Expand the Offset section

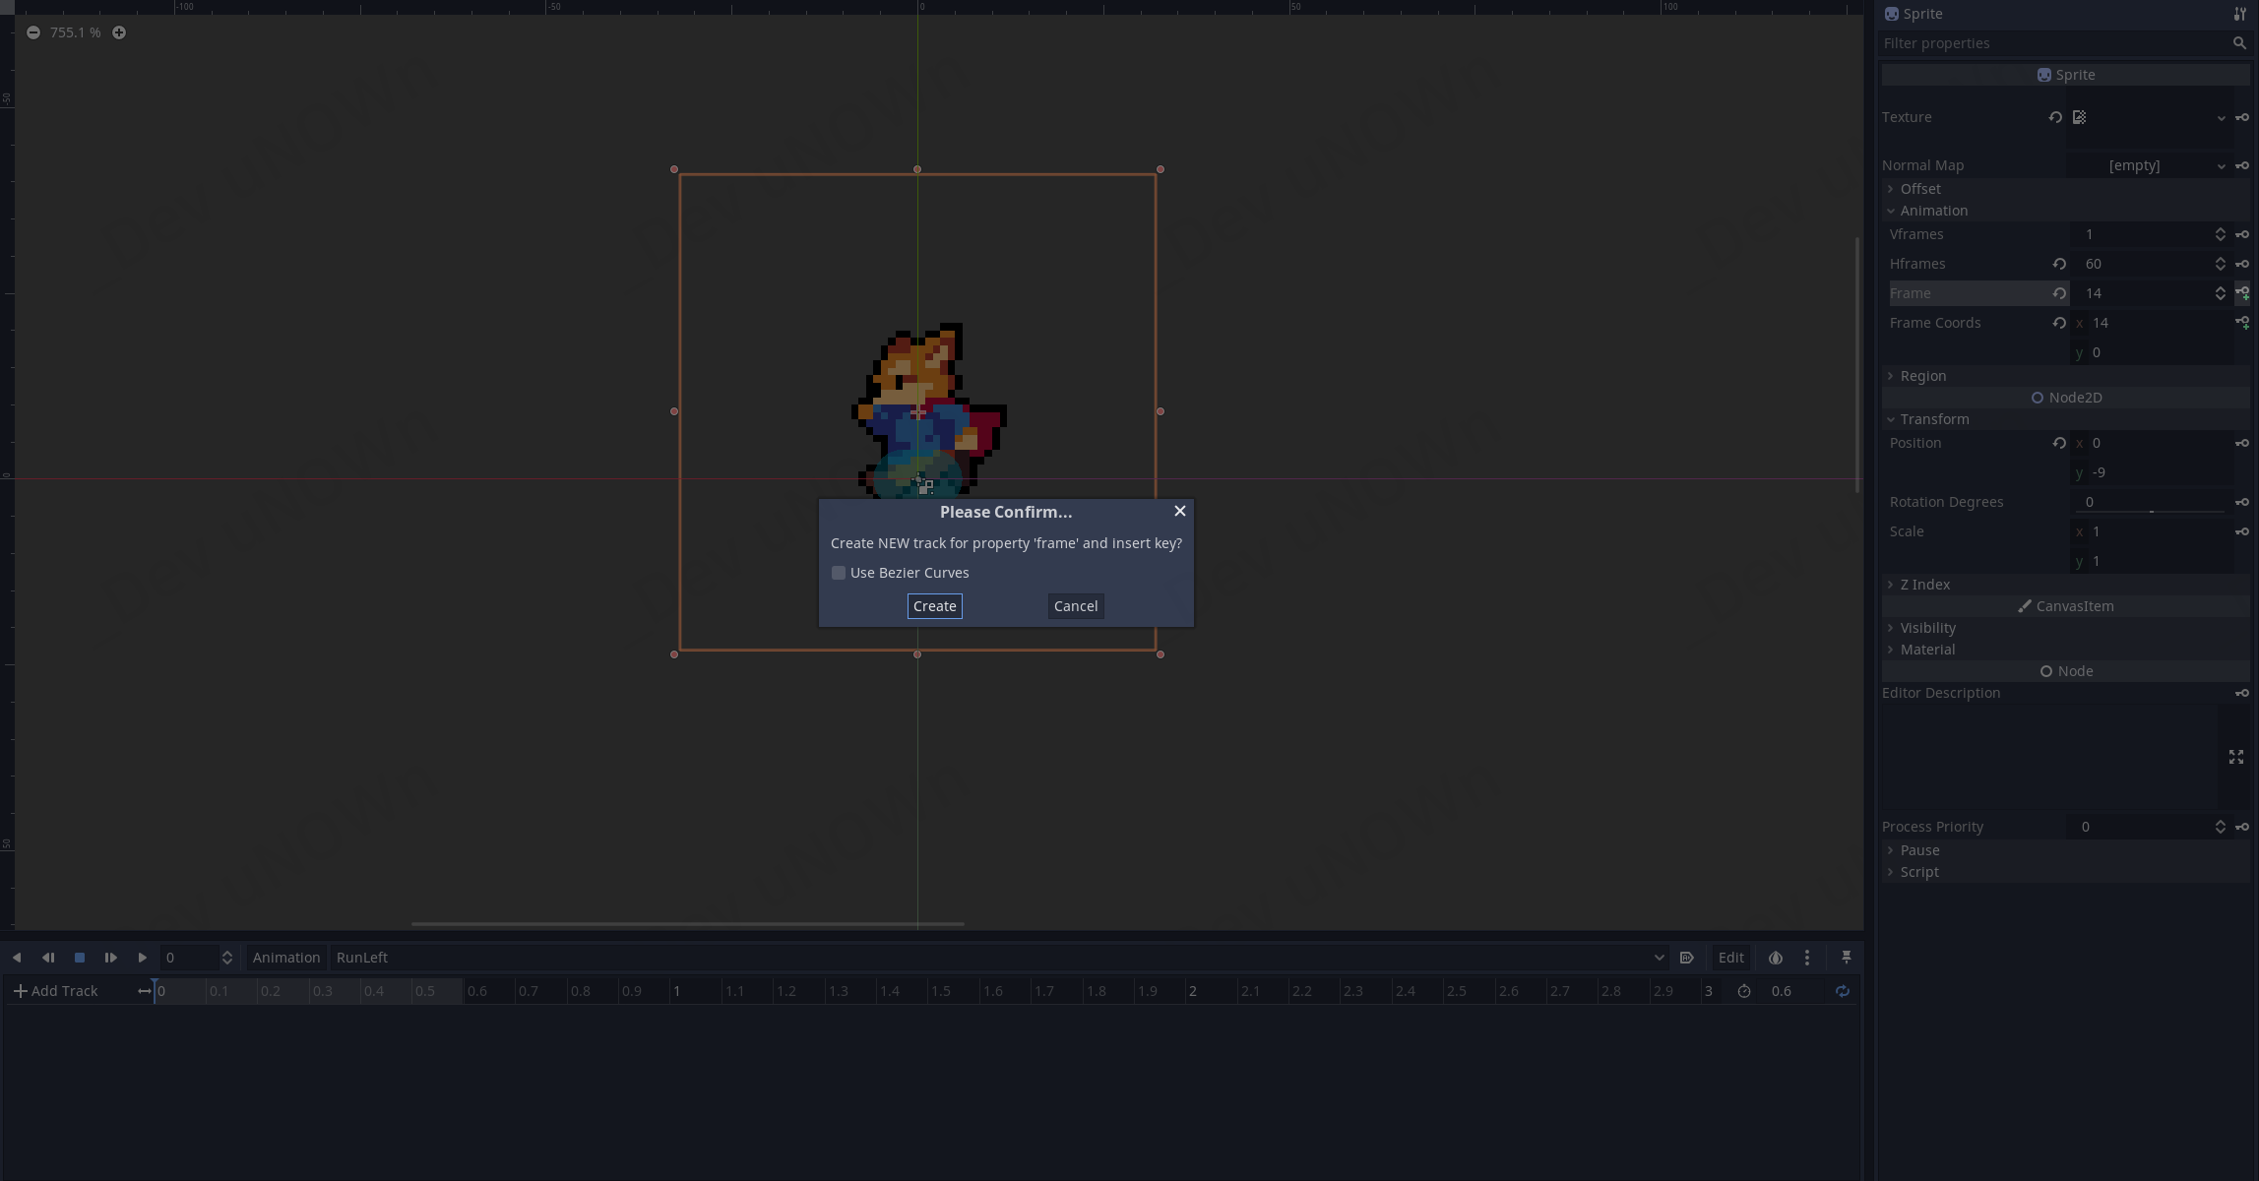pyautogui.click(x=1919, y=189)
